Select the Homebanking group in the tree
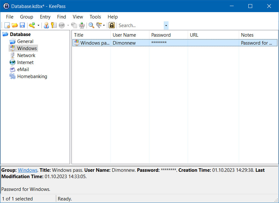 32,76
